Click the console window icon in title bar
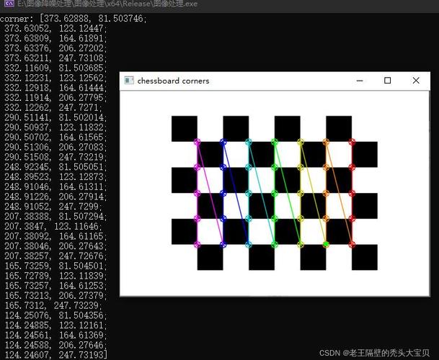Screen dimensions: 439x360 pos(9,4)
